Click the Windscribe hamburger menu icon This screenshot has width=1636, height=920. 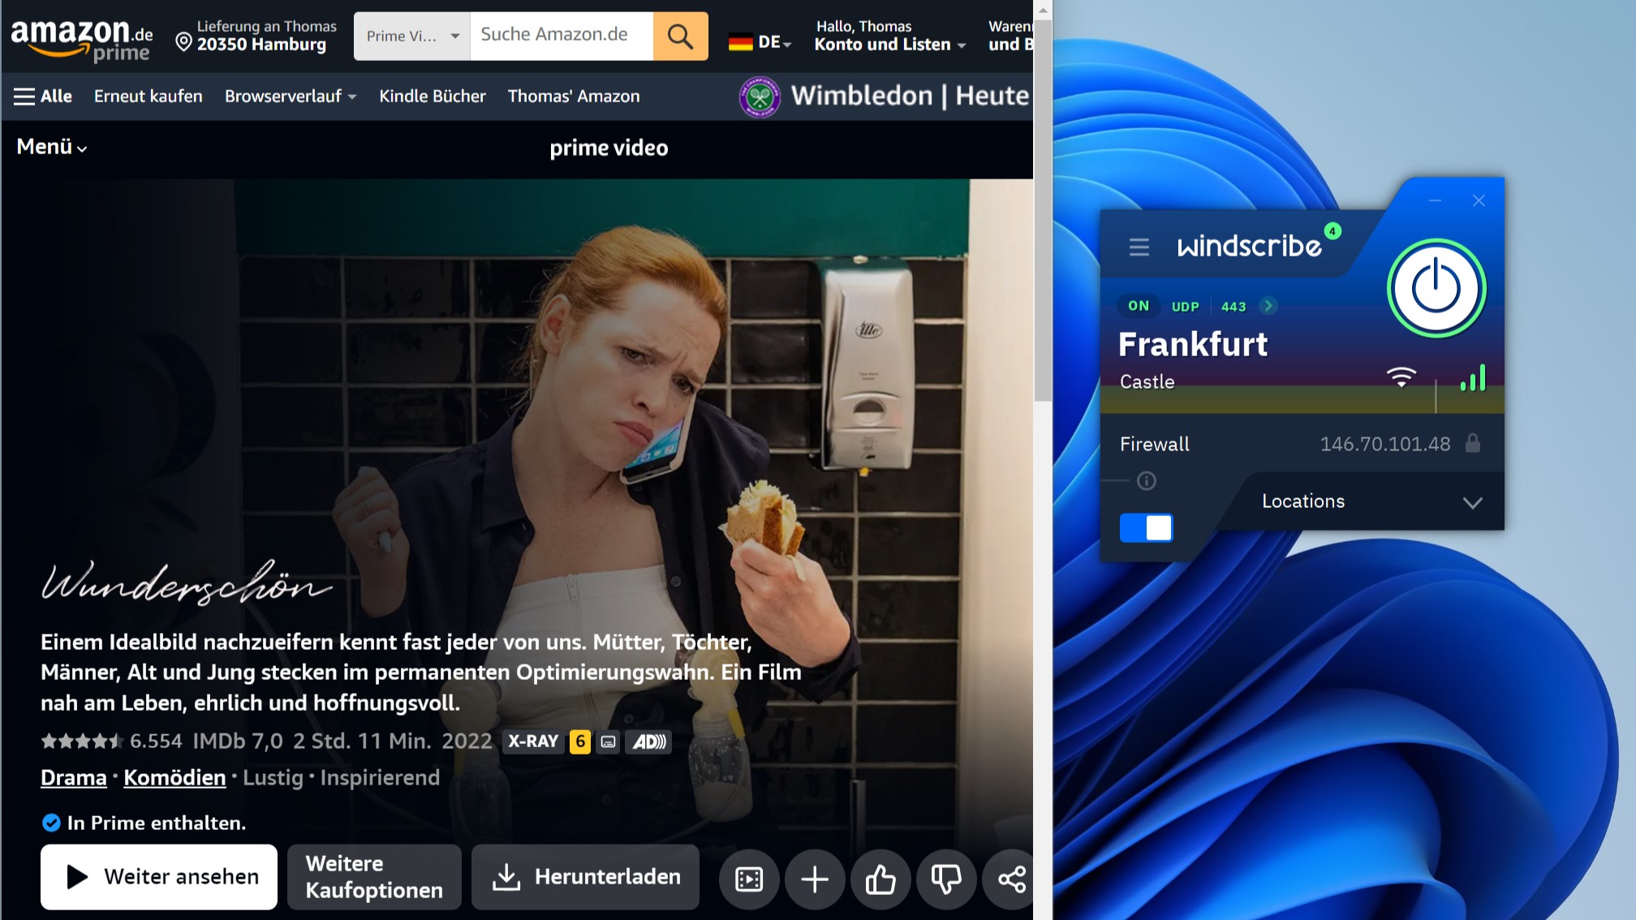[1137, 247]
